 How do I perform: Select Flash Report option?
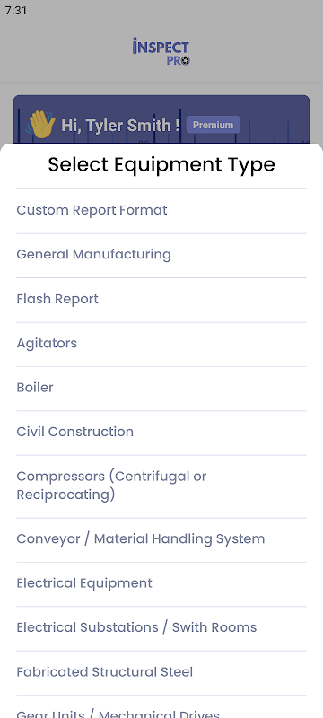point(161,300)
